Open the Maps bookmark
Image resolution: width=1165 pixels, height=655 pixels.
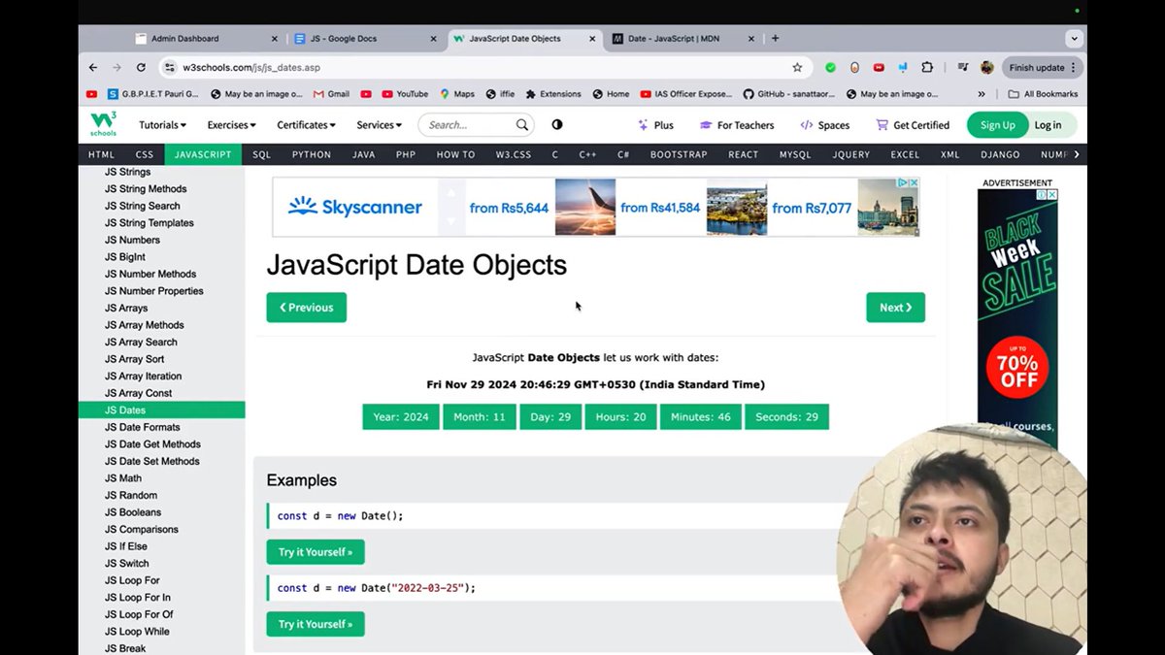tap(456, 94)
